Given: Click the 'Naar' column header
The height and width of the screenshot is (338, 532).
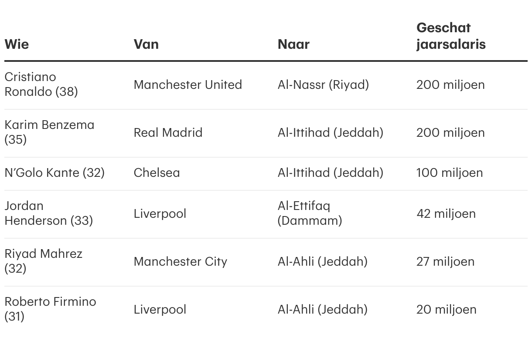Looking at the screenshot, I should point(293,44).
